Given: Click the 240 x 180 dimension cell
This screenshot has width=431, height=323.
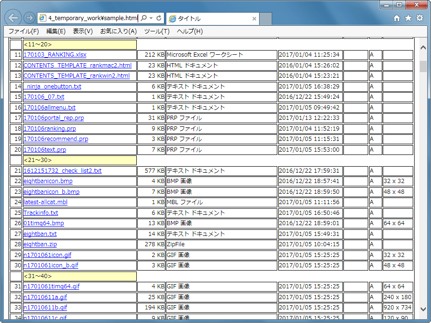Looking at the screenshot, I should click(x=398, y=297).
